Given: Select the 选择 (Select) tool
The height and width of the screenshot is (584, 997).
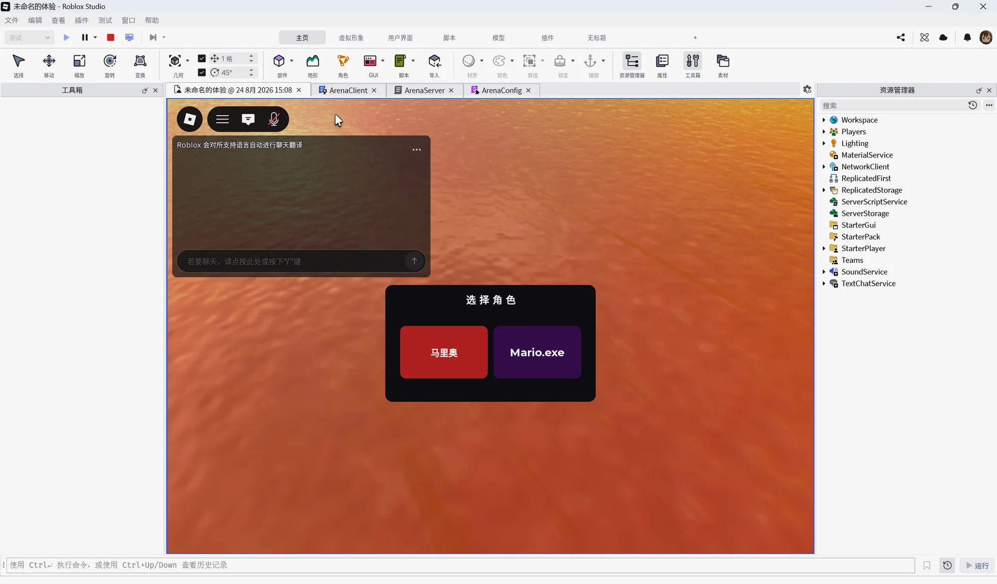Looking at the screenshot, I should click(18, 65).
